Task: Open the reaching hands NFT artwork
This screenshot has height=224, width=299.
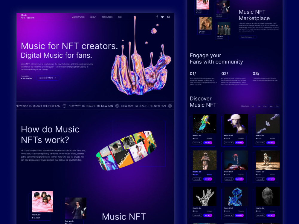Action: (x=268, y=124)
